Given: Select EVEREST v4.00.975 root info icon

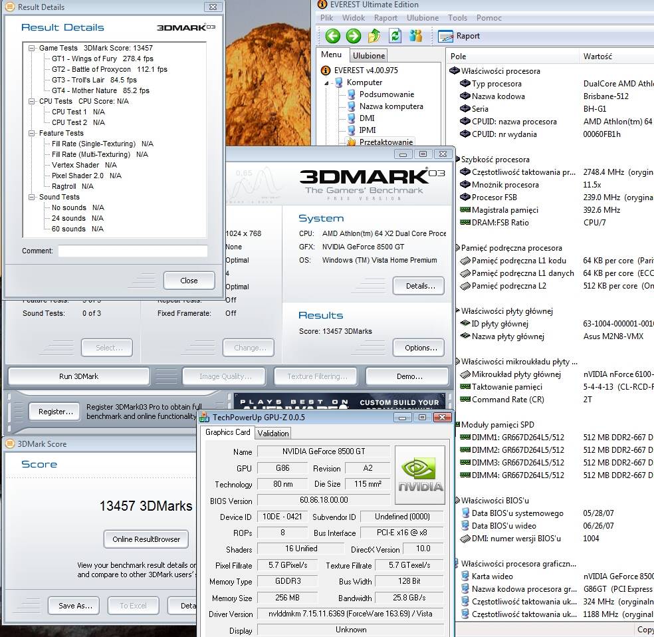Looking at the screenshot, I should pos(325,70).
